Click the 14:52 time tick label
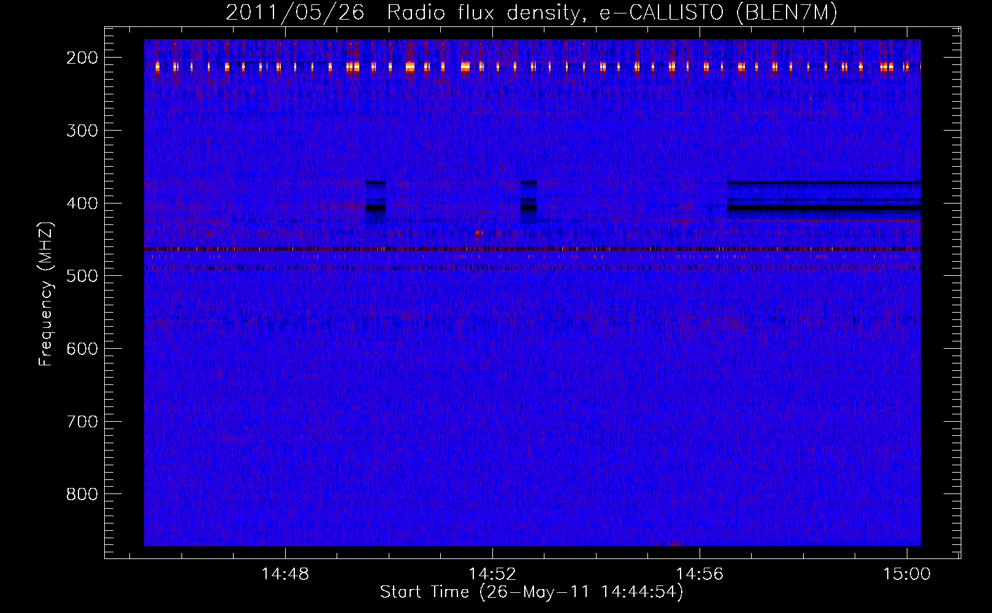Screen dimensions: 992x613 click(x=492, y=574)
